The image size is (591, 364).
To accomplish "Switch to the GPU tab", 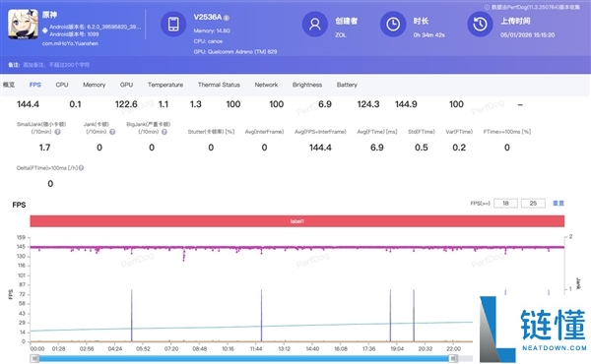I will [x=126, y=85].
